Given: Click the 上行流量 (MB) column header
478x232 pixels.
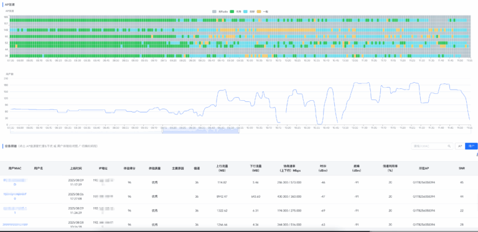Looking at the screenshot, I should pyautogui.click(x=222, y=168).
